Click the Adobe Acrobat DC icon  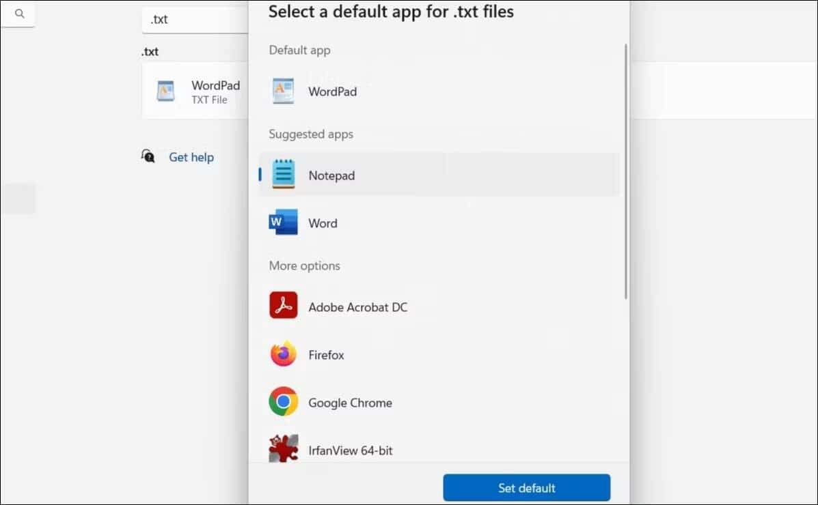283,306
